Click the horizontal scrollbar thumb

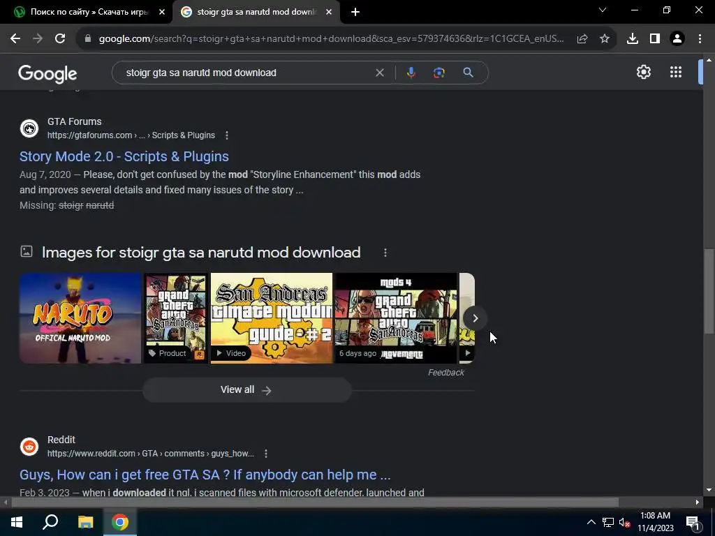[315, 502]
